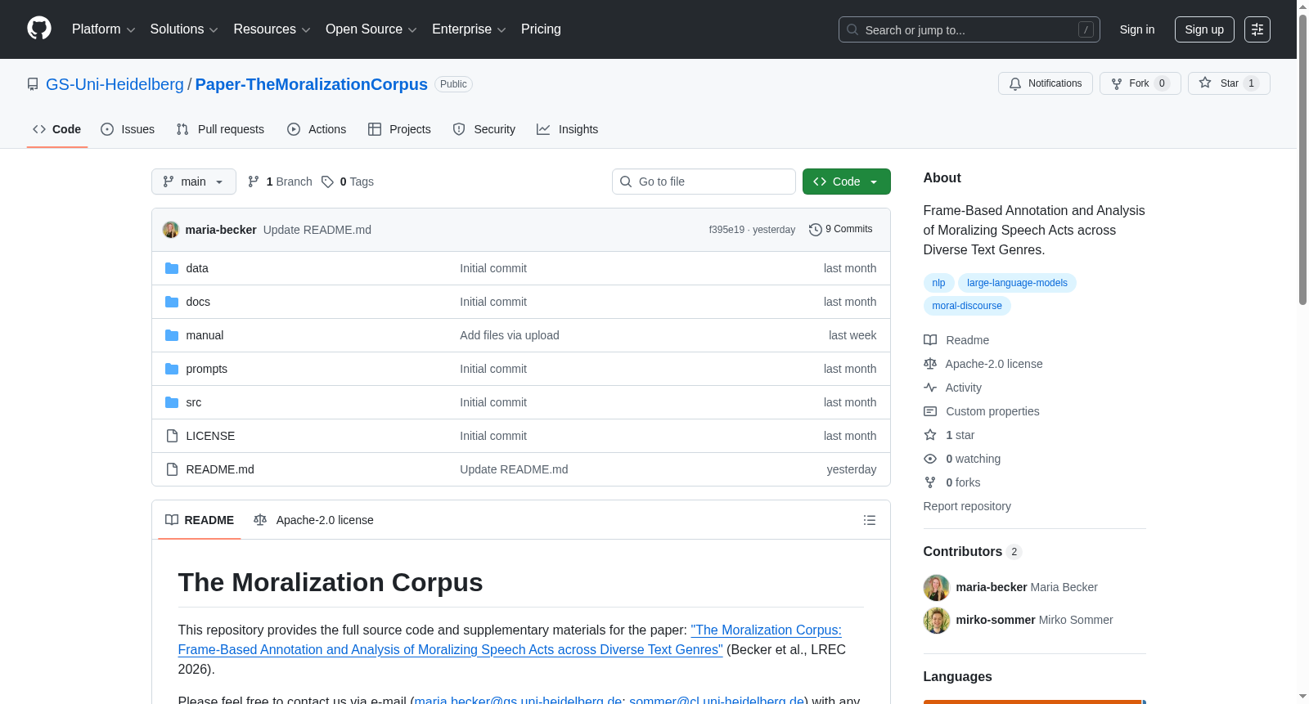Click the README.md file icon
The width and height of the screenshot is (1309, 704).
tap(172, 469)
